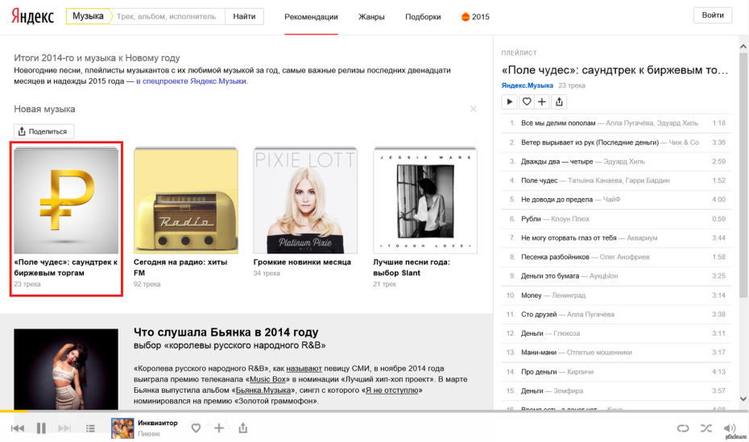Mute the volume speaker icon
The width and height of the screenshot is (749, 442).
point(730,428)
